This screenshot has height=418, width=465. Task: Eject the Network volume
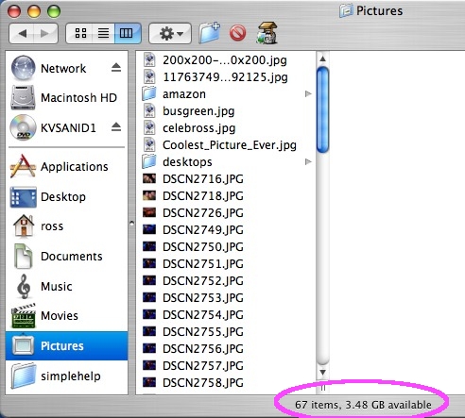coord(116,67)
